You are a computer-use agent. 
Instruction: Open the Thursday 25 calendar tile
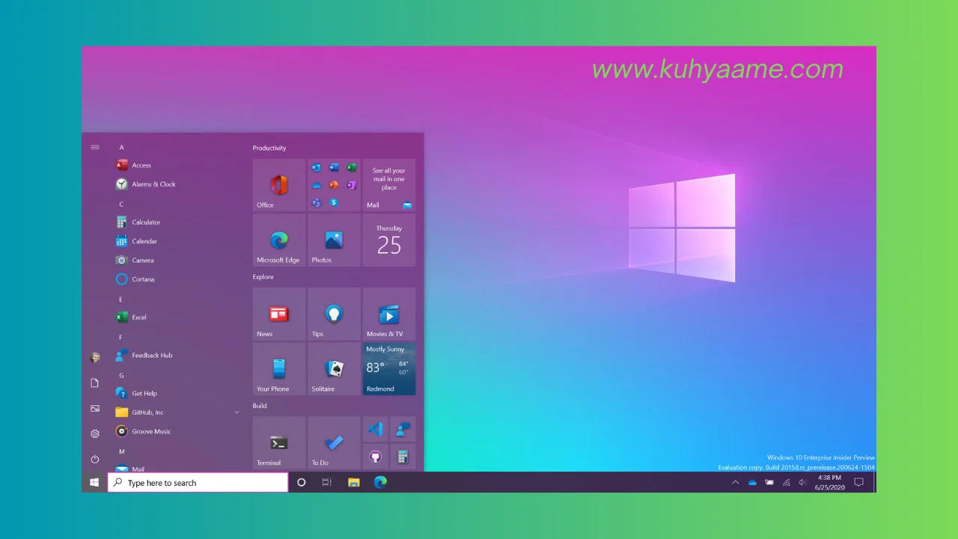pyautogui.click(x=389, y=240)
